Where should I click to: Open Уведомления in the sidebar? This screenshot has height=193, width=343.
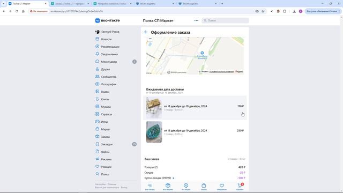point(109,54)
